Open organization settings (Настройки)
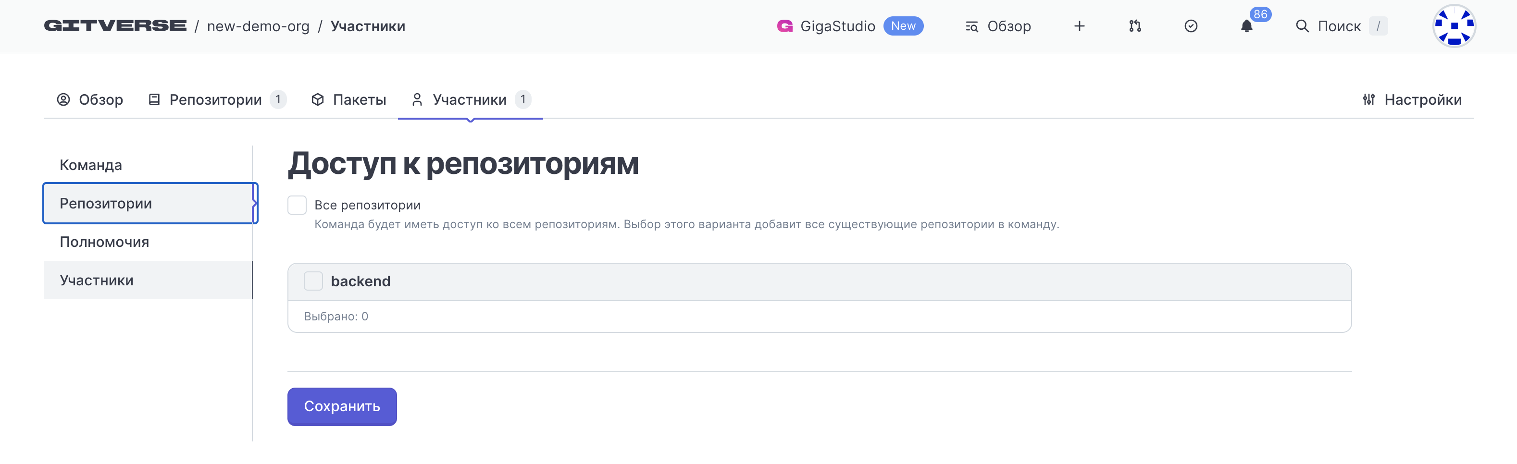 pyautogui.click(x=1412, y=99)
